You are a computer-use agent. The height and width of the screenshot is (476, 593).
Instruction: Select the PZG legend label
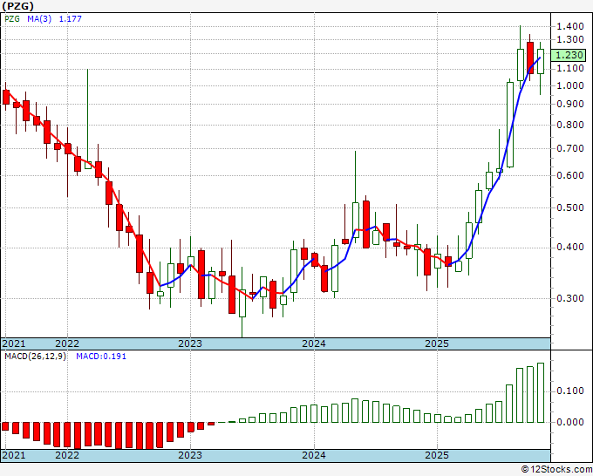(12, 18)
